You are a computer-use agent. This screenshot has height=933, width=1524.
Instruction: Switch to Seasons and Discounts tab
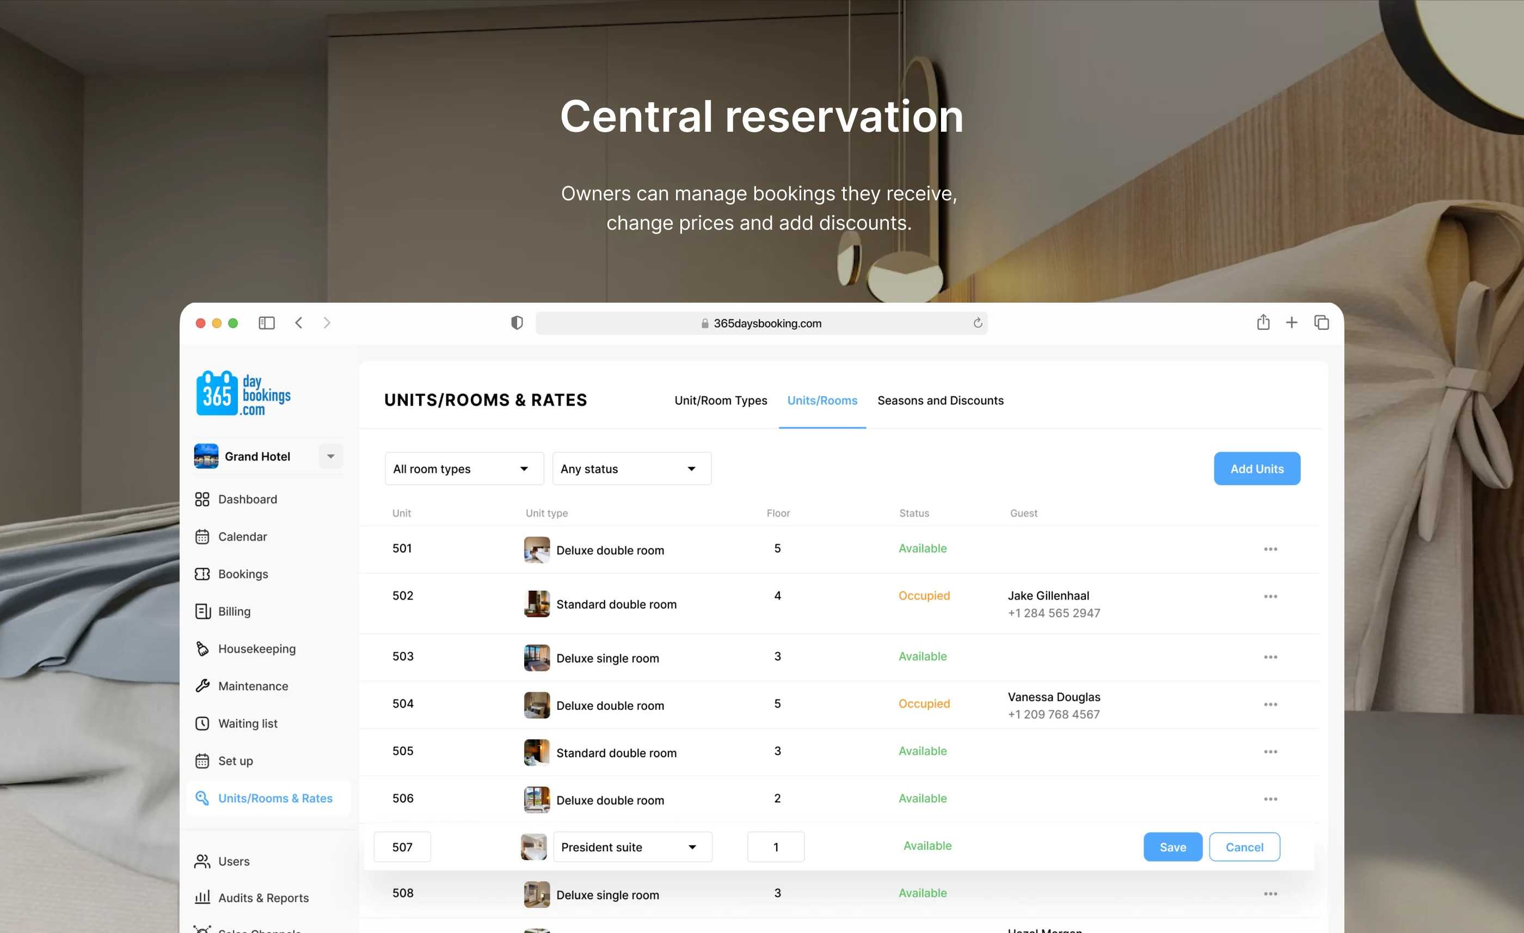pyautogui.click(x=940, y=400)
